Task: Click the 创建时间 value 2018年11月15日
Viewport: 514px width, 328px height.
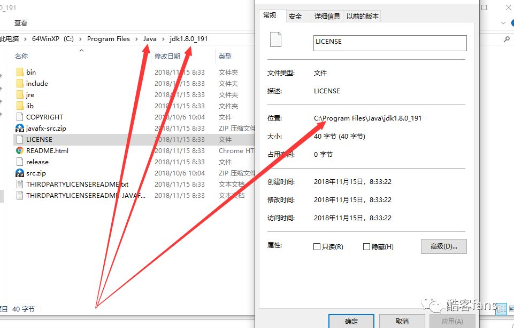Action: (352, 181)
